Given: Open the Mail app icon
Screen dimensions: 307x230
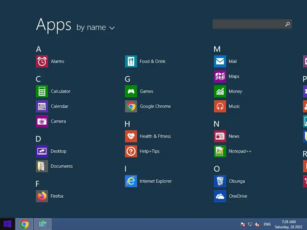Looking at the screenshot, I should click(x=220, y=61).
